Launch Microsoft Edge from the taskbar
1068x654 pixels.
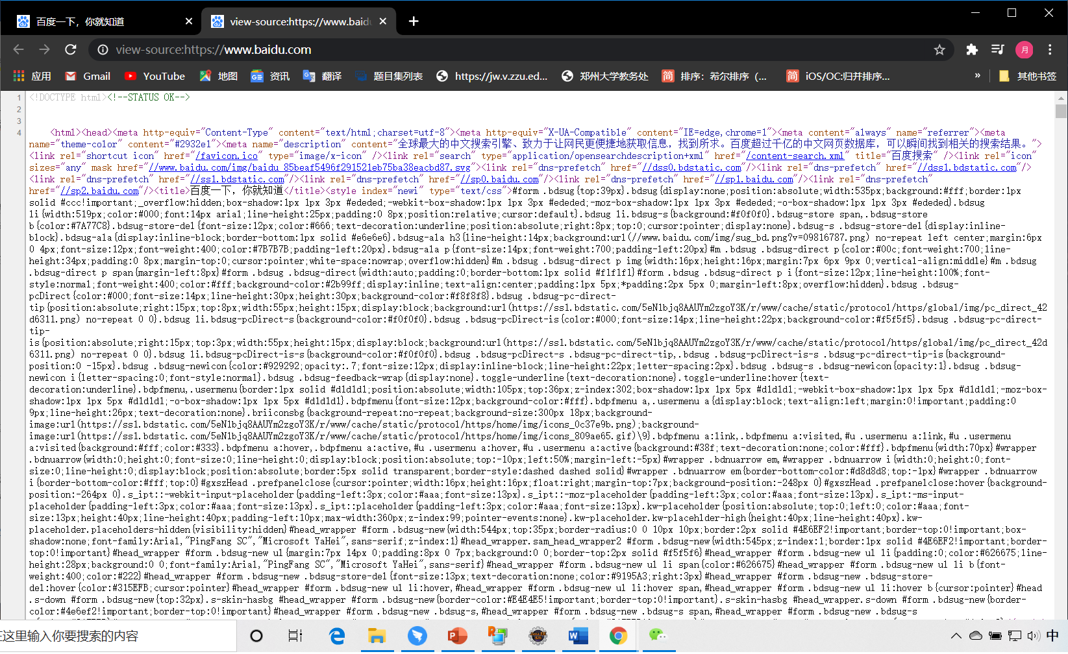click(337, 636)
